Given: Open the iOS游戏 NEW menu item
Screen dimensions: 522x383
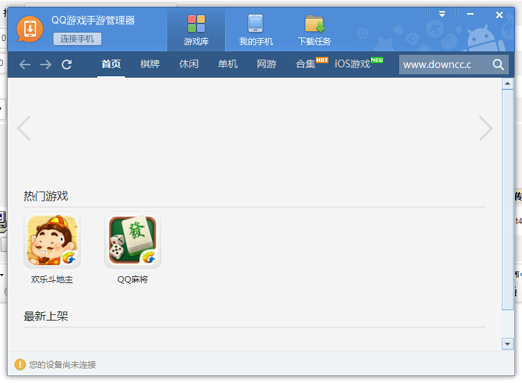Looking at the screenshot, I should tap(359, 63).
